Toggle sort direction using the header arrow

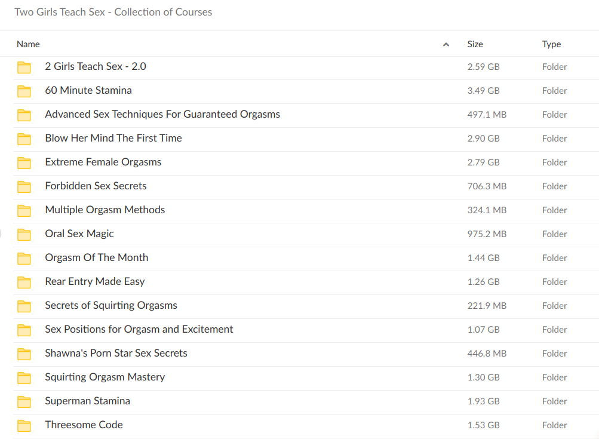(x=446, y=44)
